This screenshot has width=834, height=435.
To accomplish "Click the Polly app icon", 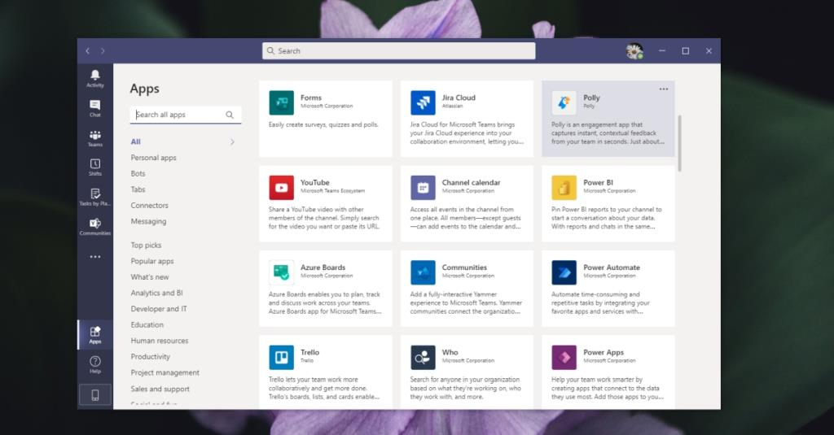I will coord(564,102).
